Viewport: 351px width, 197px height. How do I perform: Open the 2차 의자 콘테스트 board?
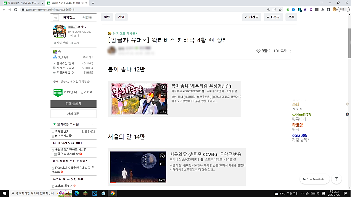click(x=73, y=170)
